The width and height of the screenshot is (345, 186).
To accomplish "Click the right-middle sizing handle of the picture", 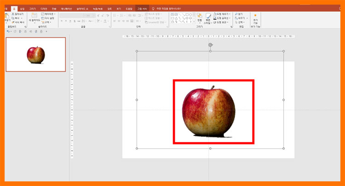I will (x=284, y=100).
